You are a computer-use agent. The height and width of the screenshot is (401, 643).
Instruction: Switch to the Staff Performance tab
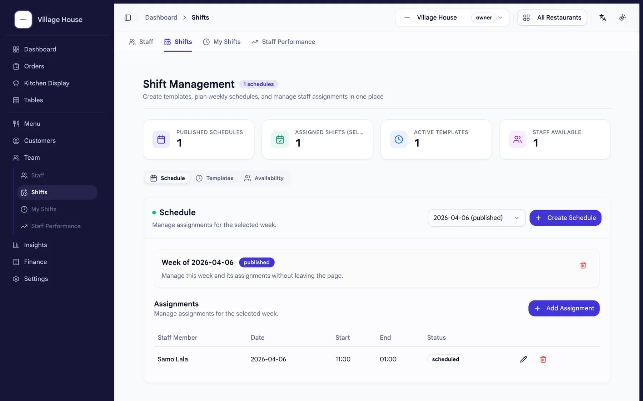(283, 42)
